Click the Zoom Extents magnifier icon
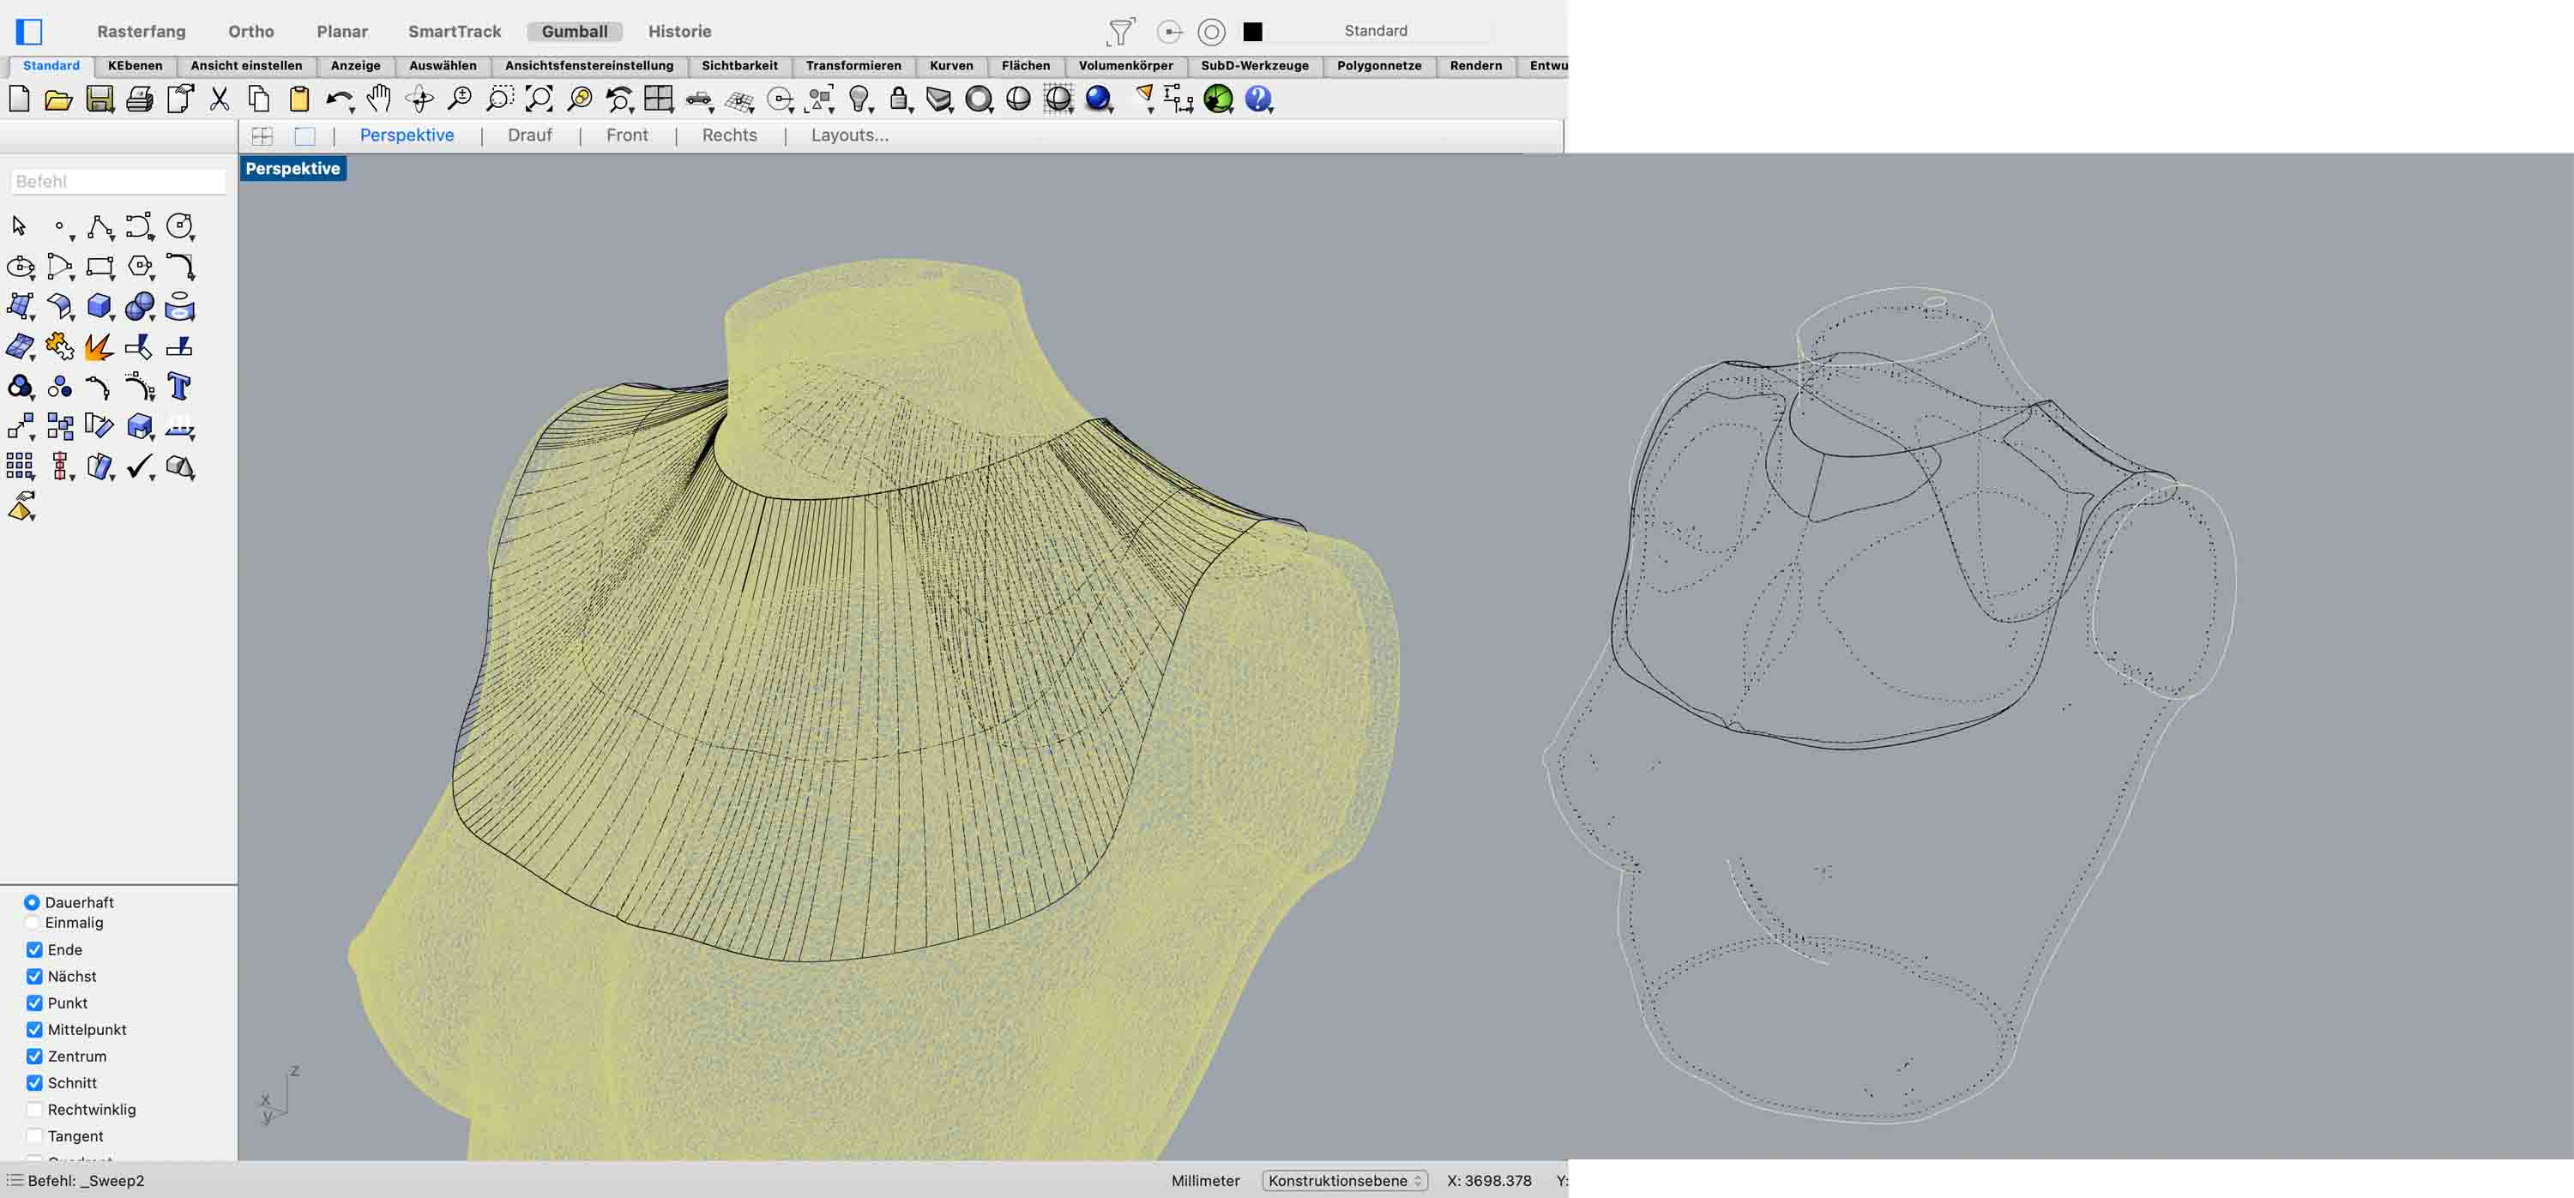 pyautogui.click(x=539, y=98)
